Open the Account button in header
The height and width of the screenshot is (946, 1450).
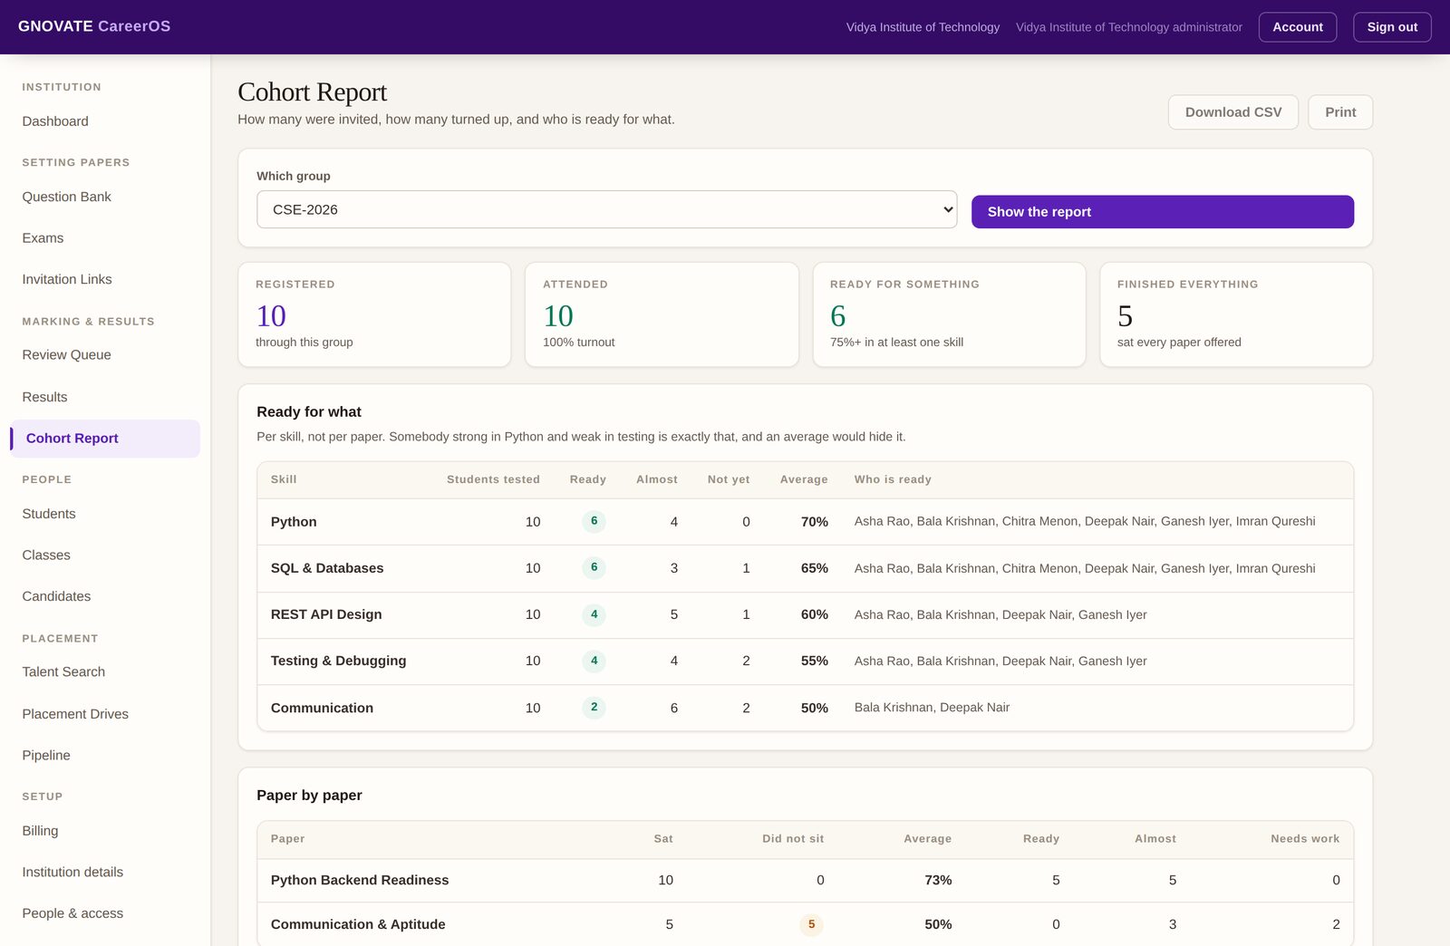[1298, 27]
